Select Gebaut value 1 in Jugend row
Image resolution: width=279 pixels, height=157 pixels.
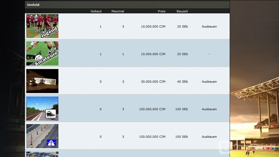click(101, 26)
